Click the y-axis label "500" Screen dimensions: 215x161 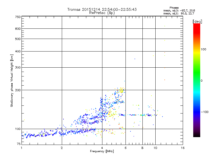point(18,39)
